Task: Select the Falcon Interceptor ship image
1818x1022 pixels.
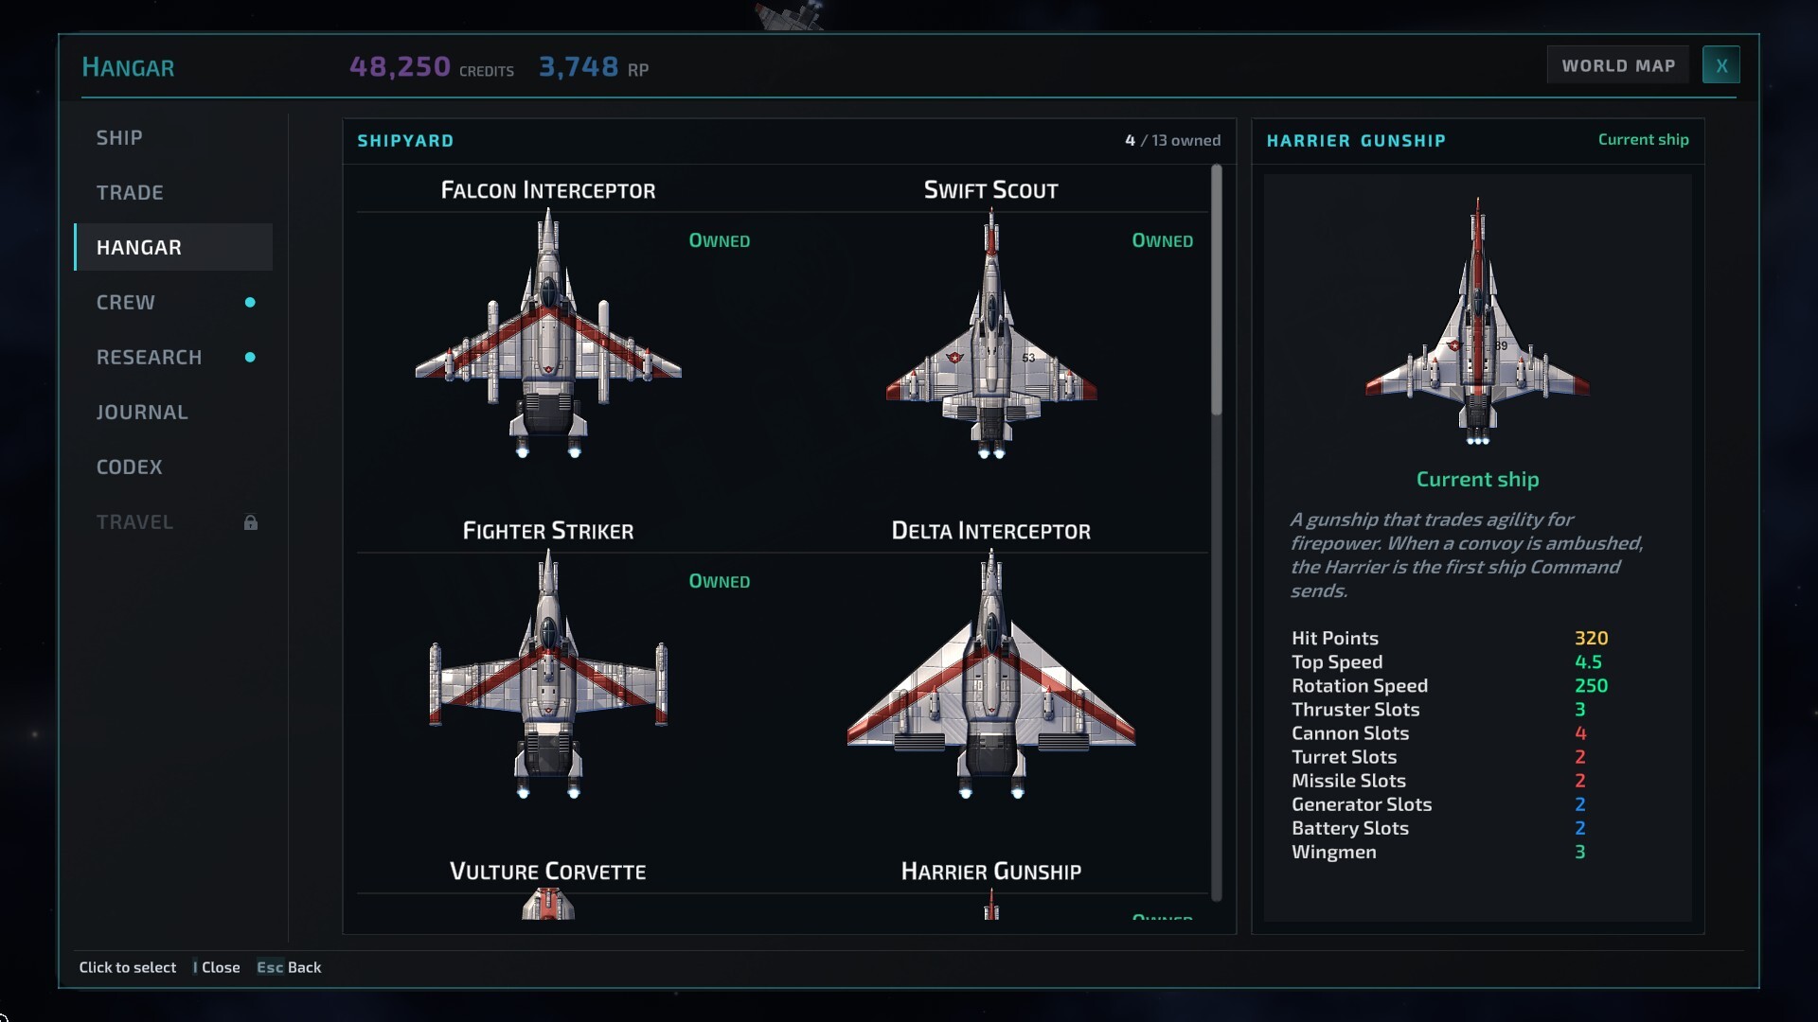Action: [548, 334]
